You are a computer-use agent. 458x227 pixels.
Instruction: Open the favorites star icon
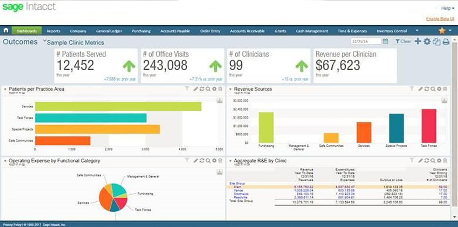[x=441, y=31]
